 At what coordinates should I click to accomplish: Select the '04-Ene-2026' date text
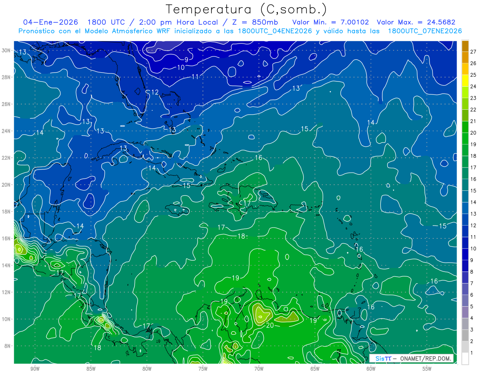pos(51,22)
